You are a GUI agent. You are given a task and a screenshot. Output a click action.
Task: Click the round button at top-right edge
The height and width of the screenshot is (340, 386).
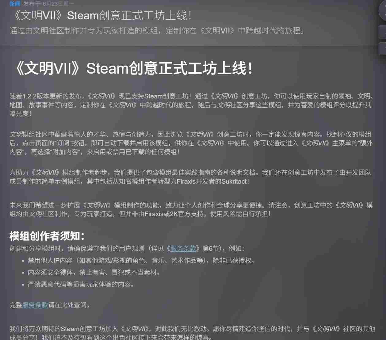(383, 11)
